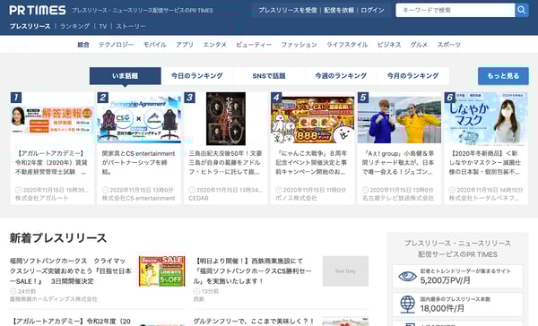This screenshot has height=326, width=538.
Task: Open プレスリリースを受信 link
Action: (288, 10)
